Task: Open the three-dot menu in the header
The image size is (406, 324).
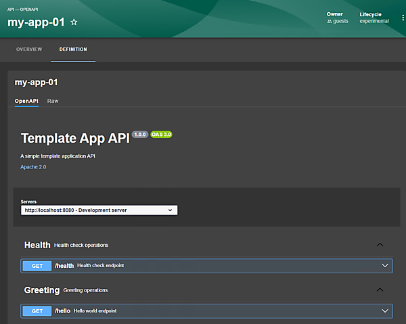Action: (403, 17)
